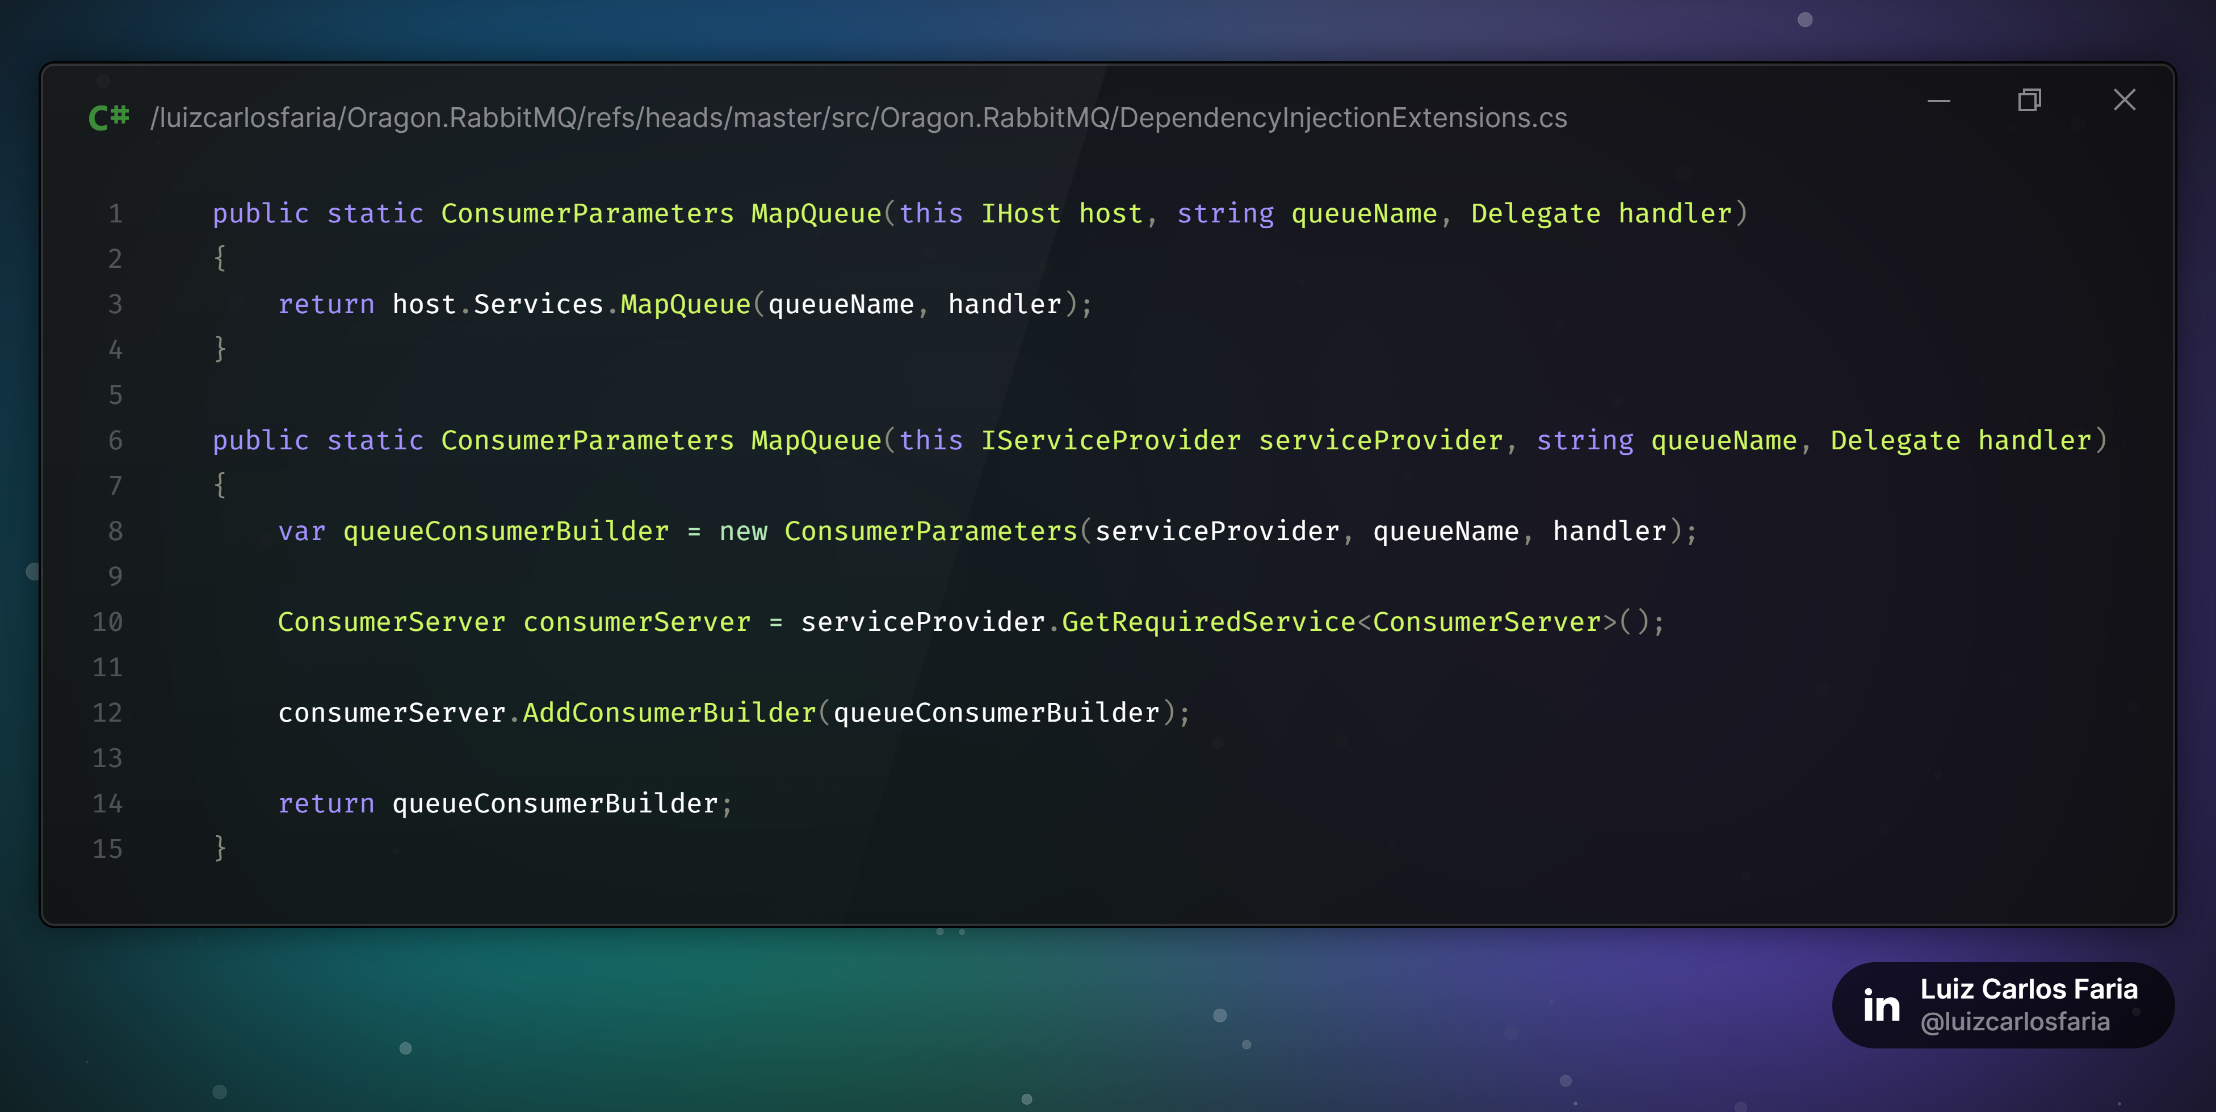Screen dimensions: 2216x1112
Task: Click IServiceProvider type on line 6
Action: pos(1111,440)
